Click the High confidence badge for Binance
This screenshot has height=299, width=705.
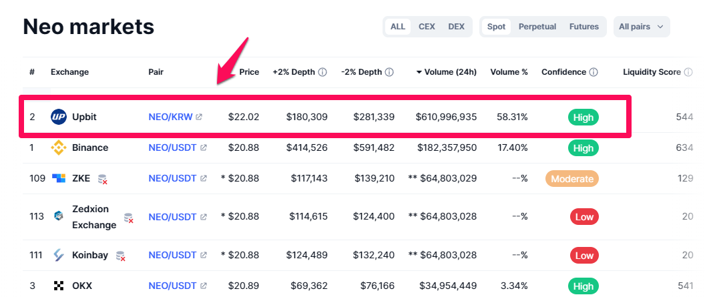pos(583,147)
